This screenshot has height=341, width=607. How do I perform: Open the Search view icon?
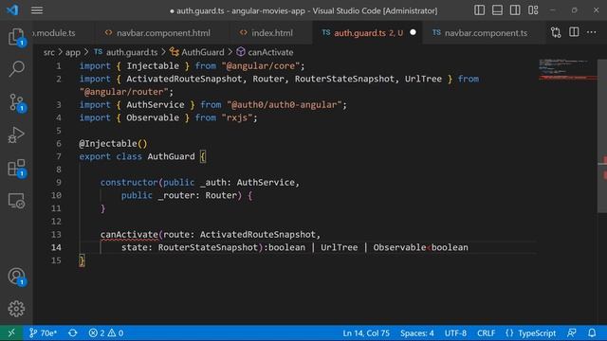click(x=16, y=69)
